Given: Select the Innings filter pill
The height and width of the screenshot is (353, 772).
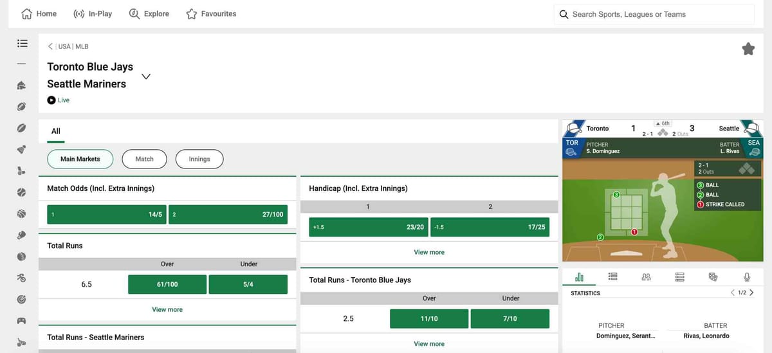Looking at the screenshot, I should [x=199, y=159].
